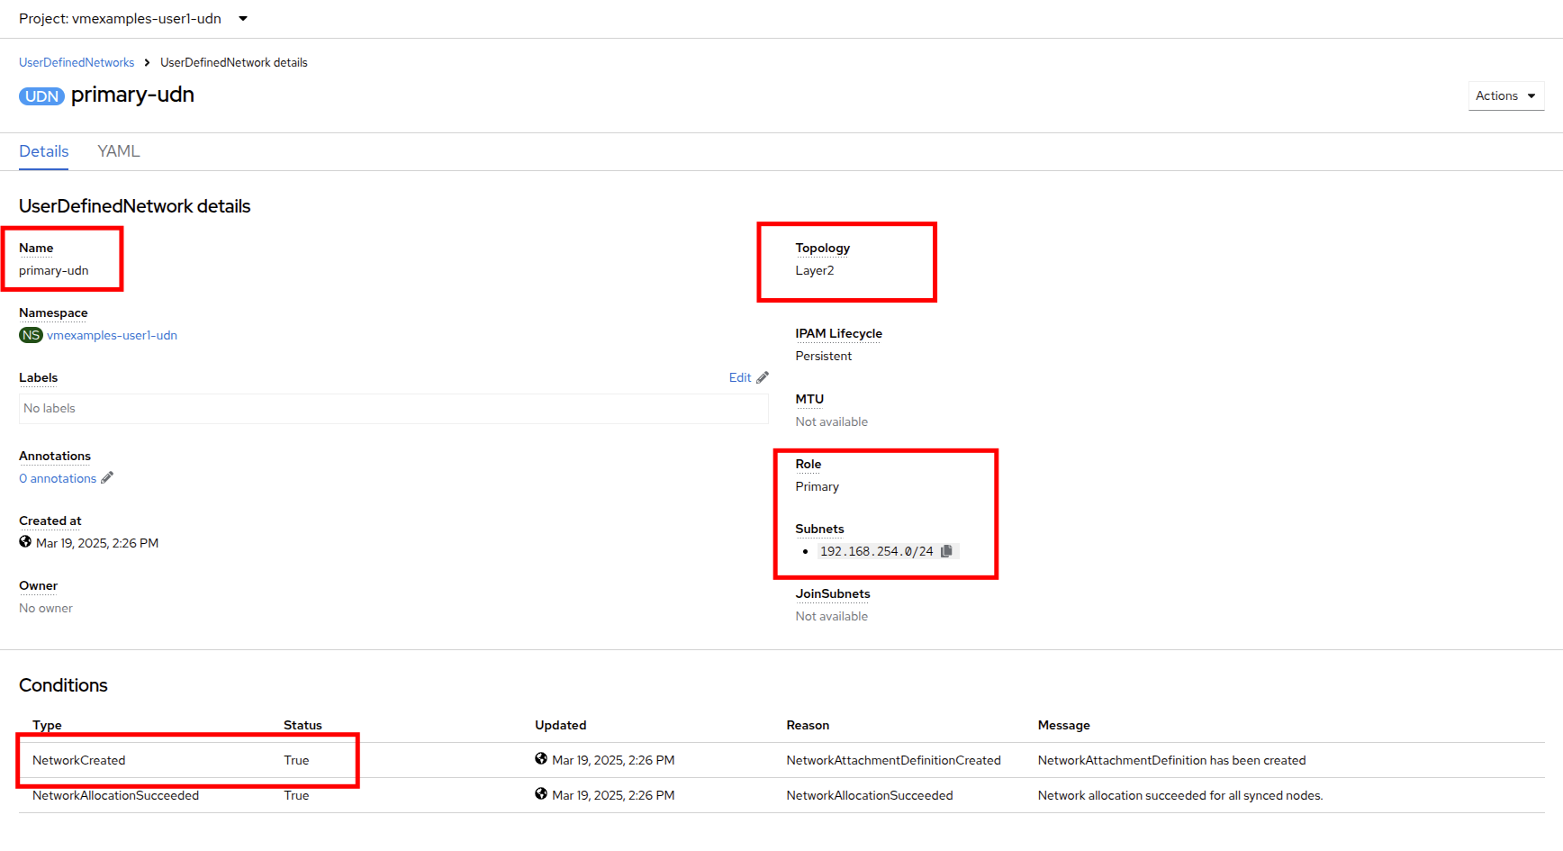
Task: Click the No labels field
Action: pyautogui.click(x=393, y=409)
